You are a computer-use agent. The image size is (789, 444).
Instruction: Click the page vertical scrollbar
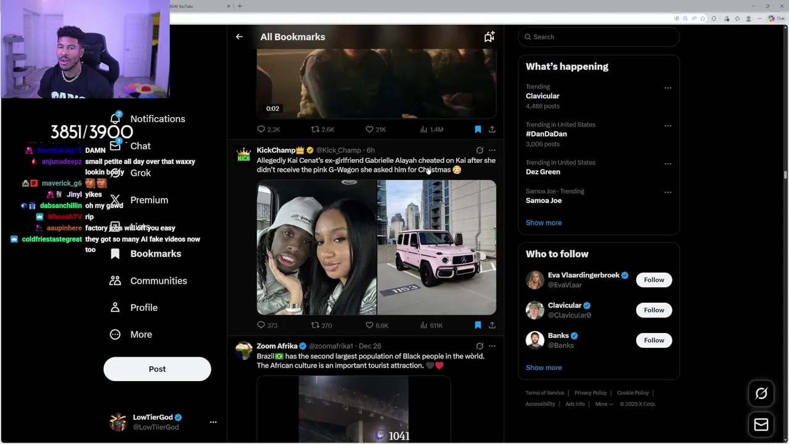coord(785,175)
